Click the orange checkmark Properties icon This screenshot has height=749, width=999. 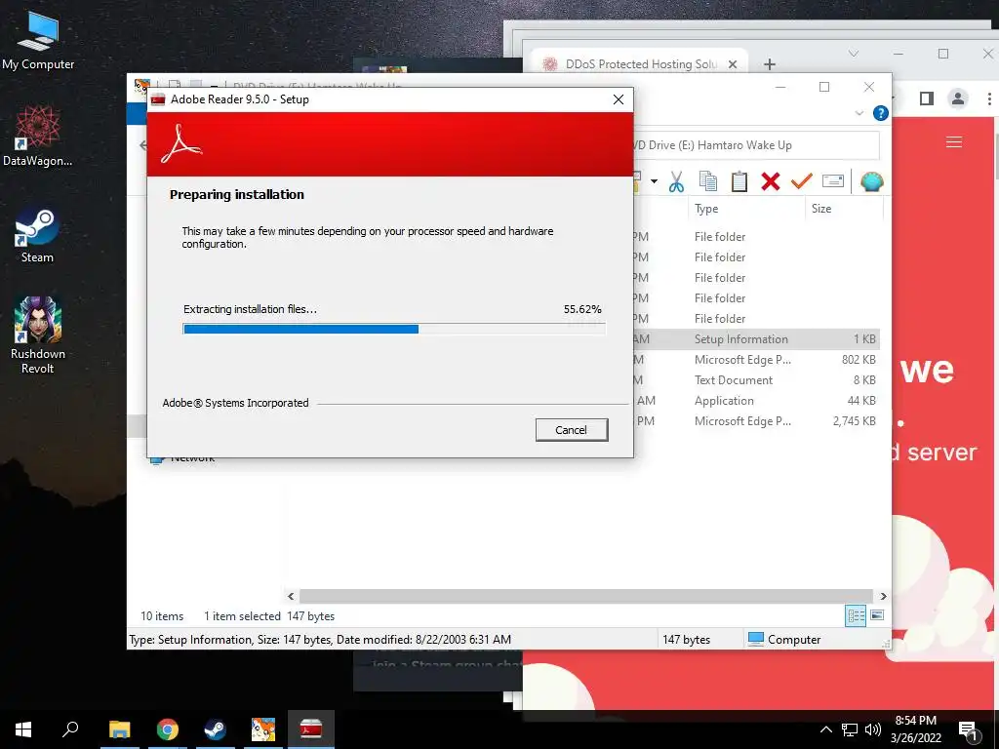(802, 181)
